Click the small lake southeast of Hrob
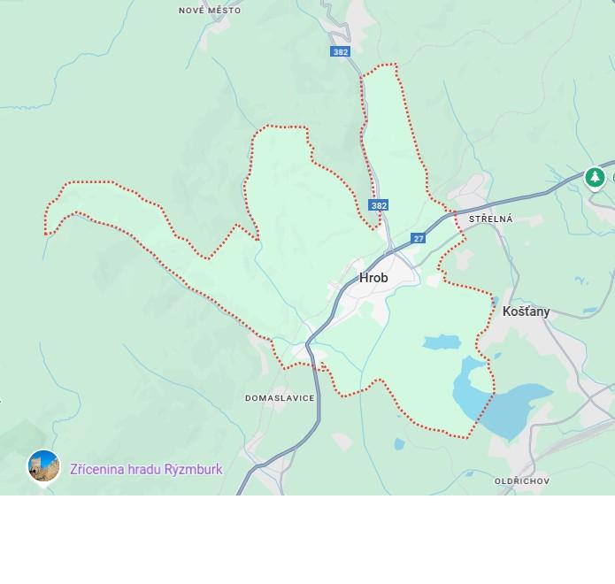Screen dimensions: 615x584 (x=442, y=342)
